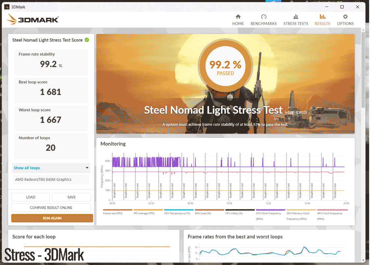379x265 pixels.
Task: Click the vertical scrollbar thumb
Action: tap(363, 70)
